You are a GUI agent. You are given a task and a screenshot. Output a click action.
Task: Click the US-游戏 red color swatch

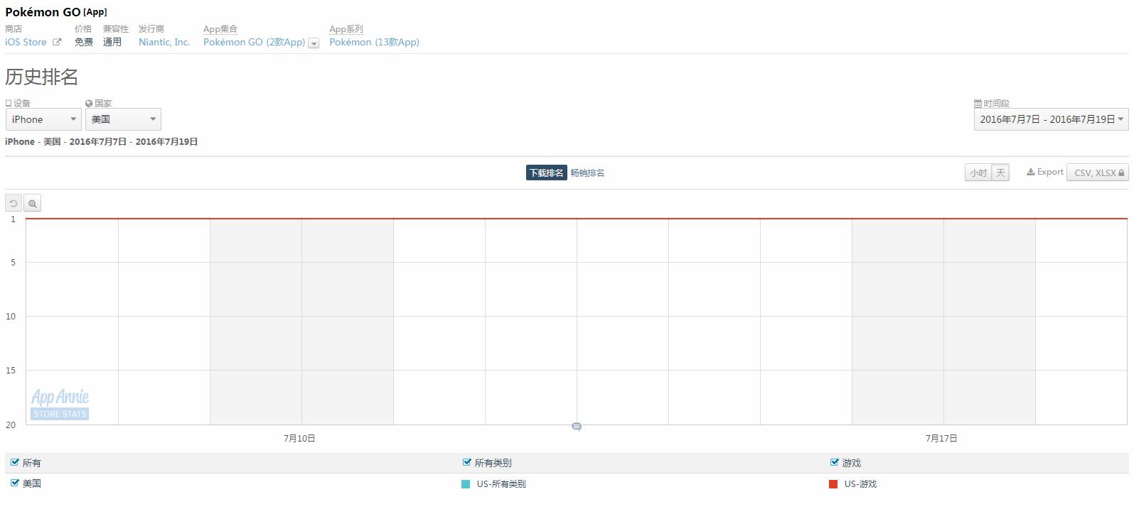pyautogui.click(x=833, y=484)
